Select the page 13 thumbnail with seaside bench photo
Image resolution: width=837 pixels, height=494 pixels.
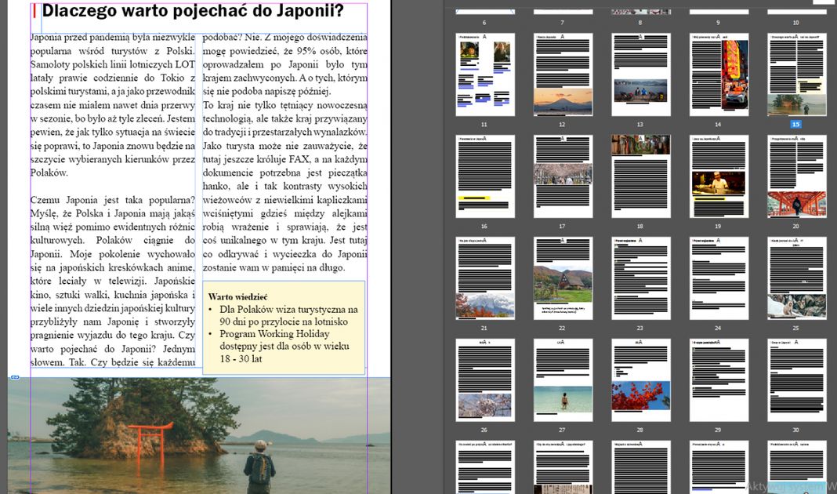[640, 74]
